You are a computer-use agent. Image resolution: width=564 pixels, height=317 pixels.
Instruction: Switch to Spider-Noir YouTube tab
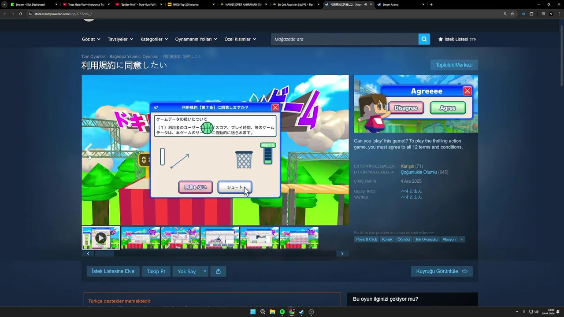(139, 4)
